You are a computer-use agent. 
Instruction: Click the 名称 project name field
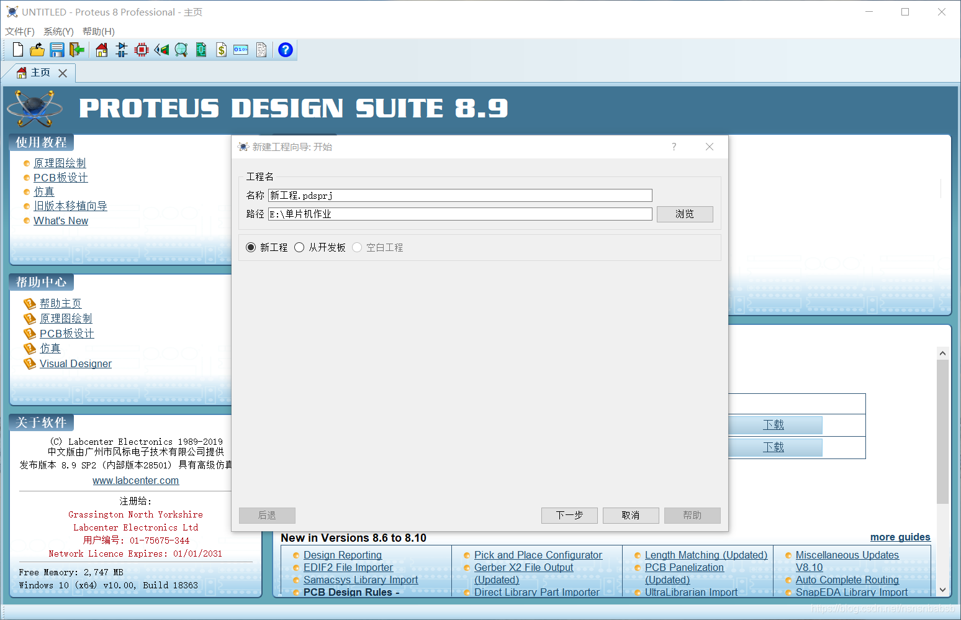pos(460,196)
